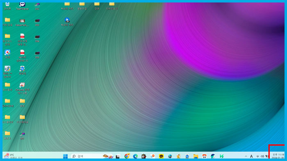Open the weather widget showing 0°C
The width and height of the screenshot is (287, 161).
click(14, 156)
